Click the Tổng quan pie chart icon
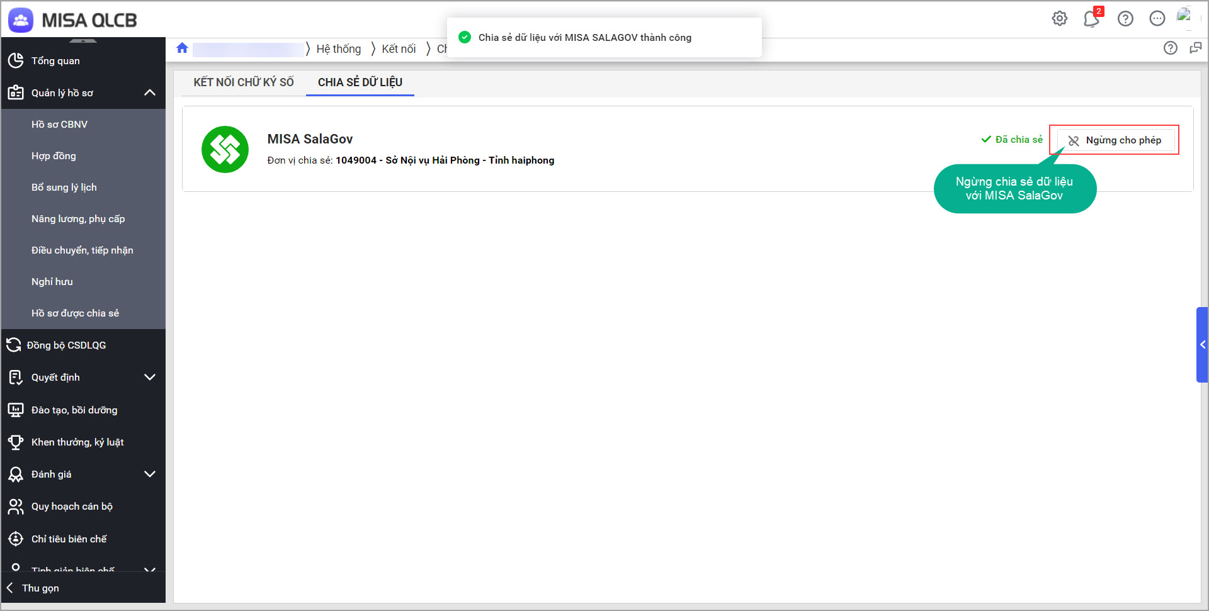 [x=16, y=60]
